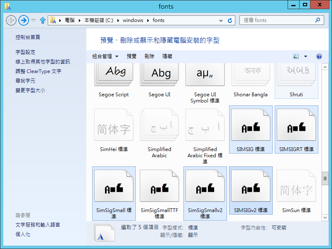Expand the root breadcrumb arrow

click(60, 20)
